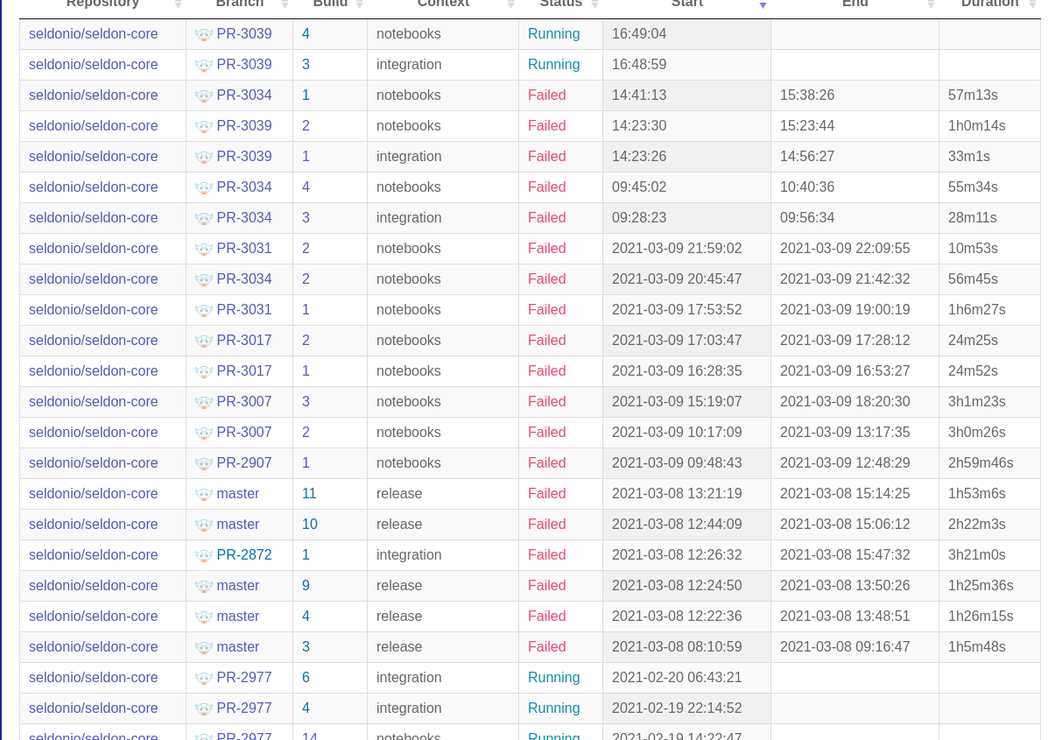This screenshot has width=1048, height=740.
Task: Sort the table by Build column arrows
Action: (360, 4)
